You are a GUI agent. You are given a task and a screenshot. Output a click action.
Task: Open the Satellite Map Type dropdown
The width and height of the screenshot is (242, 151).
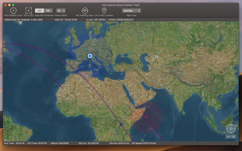(x=132, y=11)
